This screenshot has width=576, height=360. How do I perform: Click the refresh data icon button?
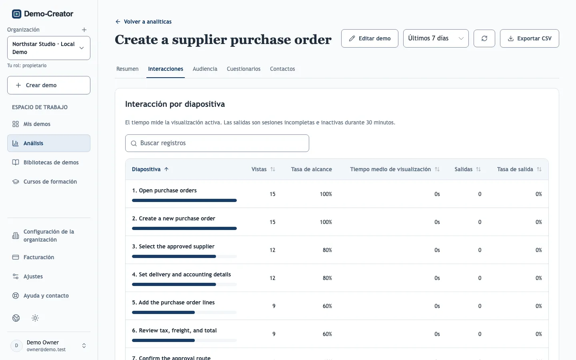(484, 38)
